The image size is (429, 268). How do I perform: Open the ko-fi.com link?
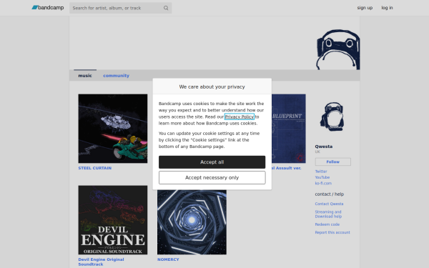coord(323,183)
